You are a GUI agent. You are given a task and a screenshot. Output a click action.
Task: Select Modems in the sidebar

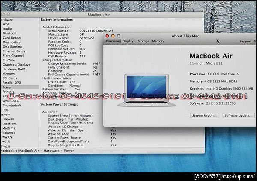pyautogui.click(x=9, y=128)
